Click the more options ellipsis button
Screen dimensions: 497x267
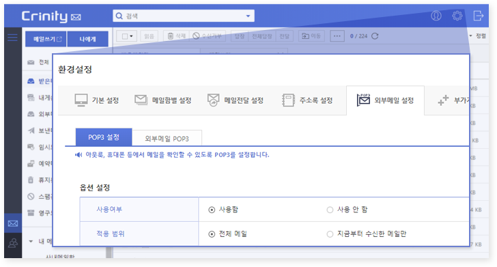click(x=337, y=36)
